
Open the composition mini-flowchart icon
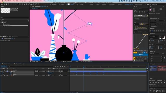click(x=55, y=66)
